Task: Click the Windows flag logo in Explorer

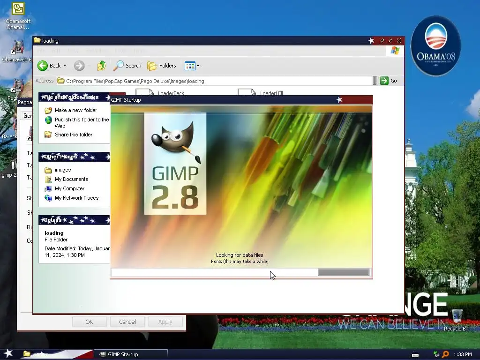Action: pos(395,51)
